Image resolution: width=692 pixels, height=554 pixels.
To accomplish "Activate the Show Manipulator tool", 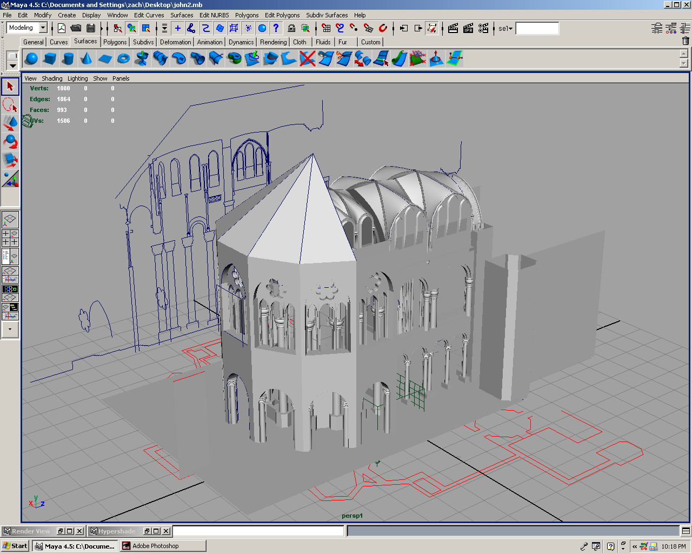I will (10, 179).
